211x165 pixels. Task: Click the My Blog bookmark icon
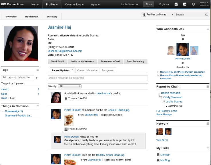point(158,160)
